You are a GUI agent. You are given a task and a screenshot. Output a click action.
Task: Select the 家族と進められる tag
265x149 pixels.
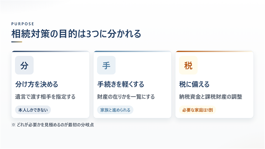(115, 110)
